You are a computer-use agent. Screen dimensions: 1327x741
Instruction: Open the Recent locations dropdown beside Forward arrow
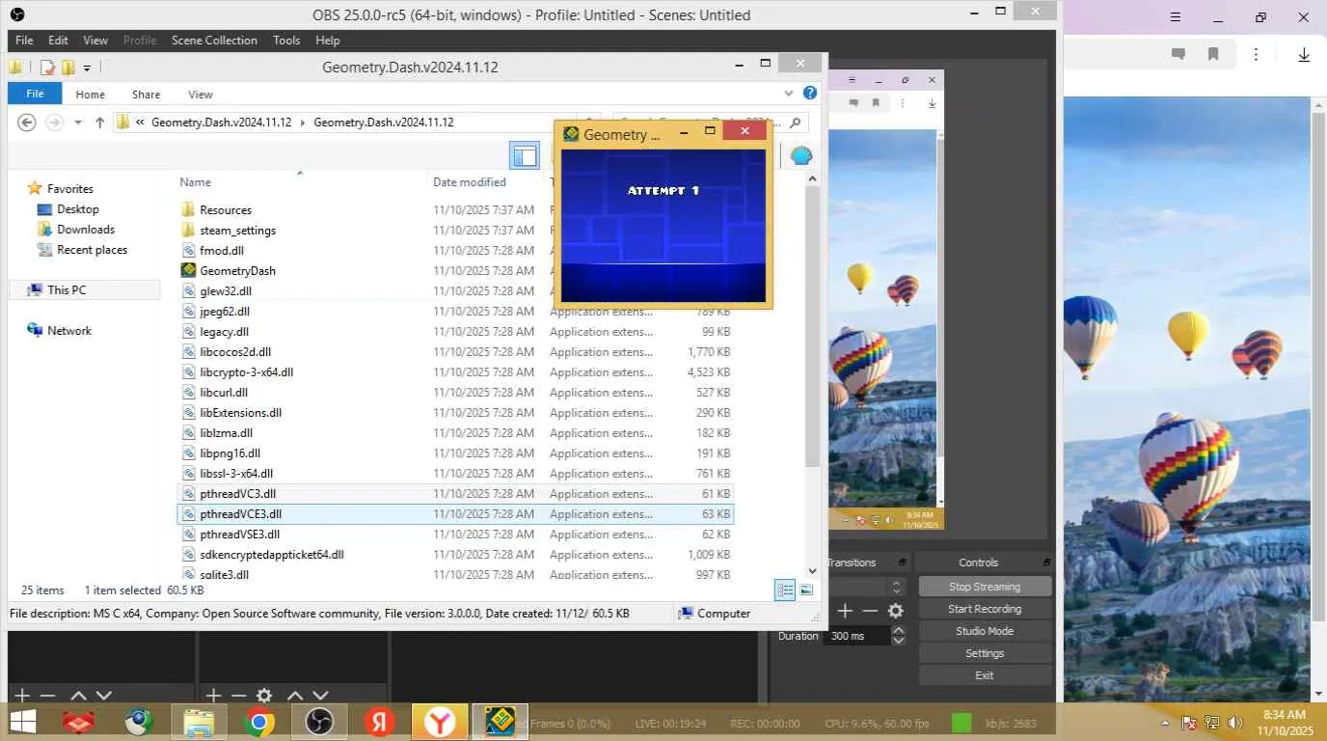pos(80,123)
